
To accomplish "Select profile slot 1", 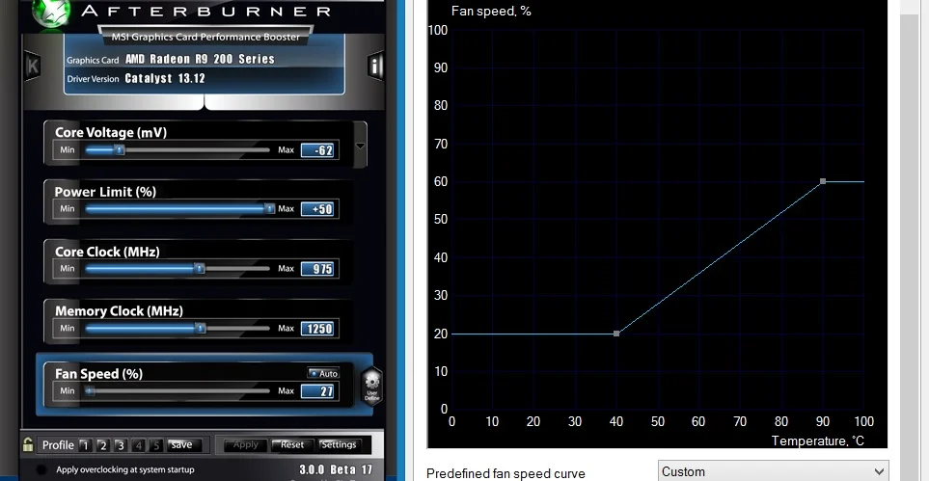I will pyautogui.click(x=85, y=445).
